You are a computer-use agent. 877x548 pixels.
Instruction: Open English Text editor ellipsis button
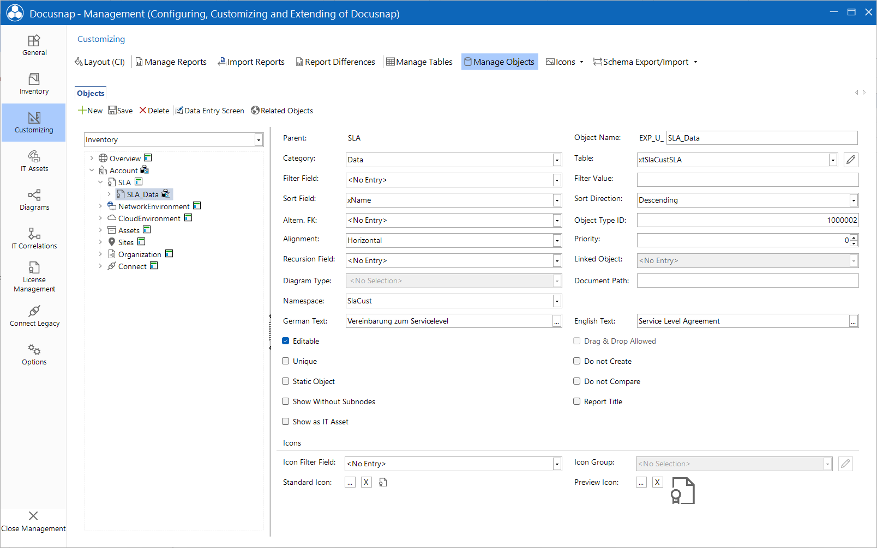tap(854, 321)
